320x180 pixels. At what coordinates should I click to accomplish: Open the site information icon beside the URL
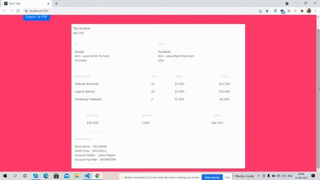tap(26, 11)
